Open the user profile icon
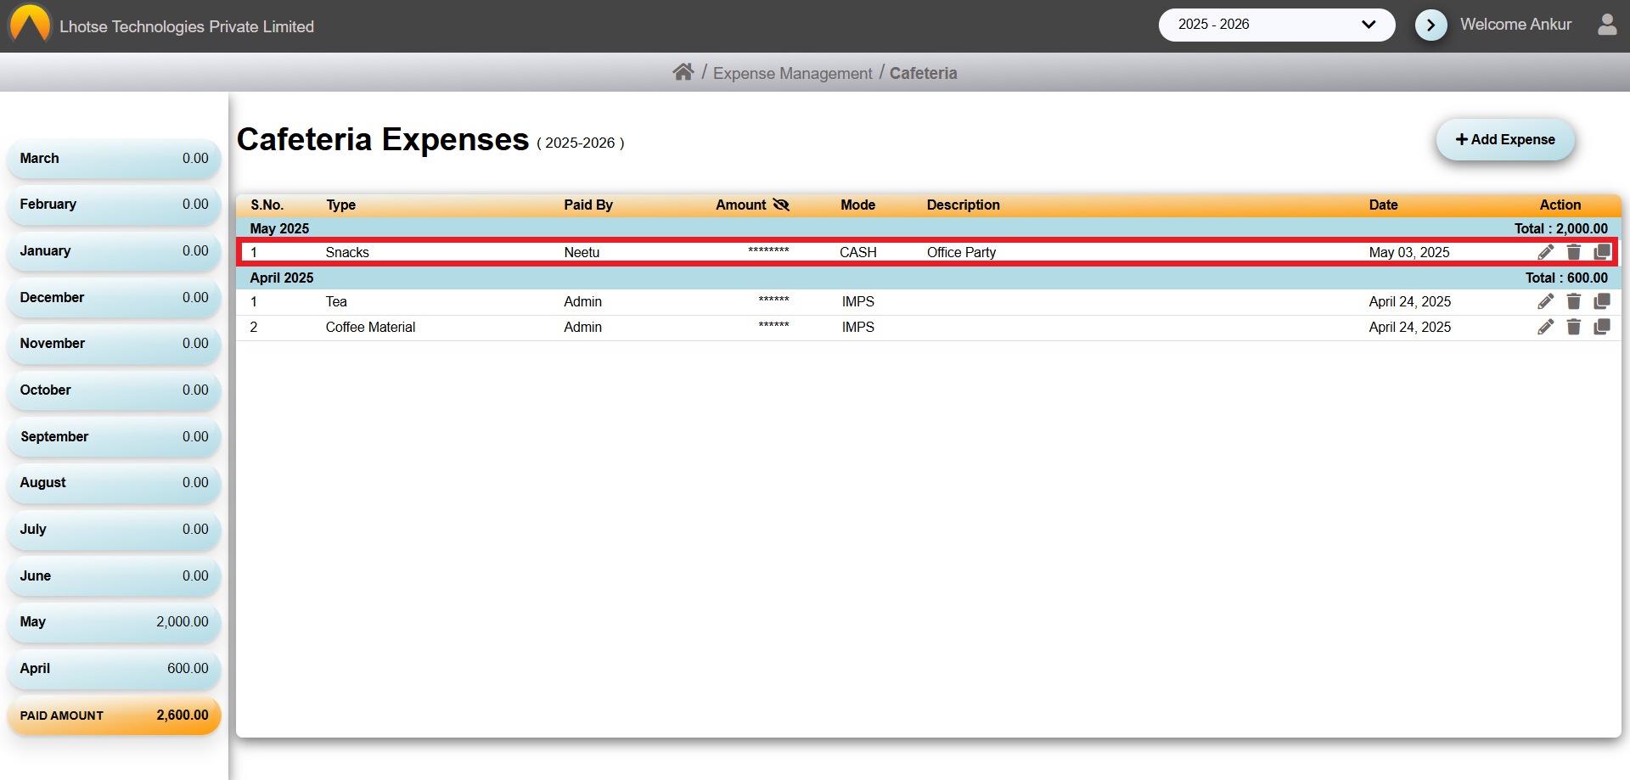Image resolution: width=1630 pixels, height=780 pixels. 1607,25
